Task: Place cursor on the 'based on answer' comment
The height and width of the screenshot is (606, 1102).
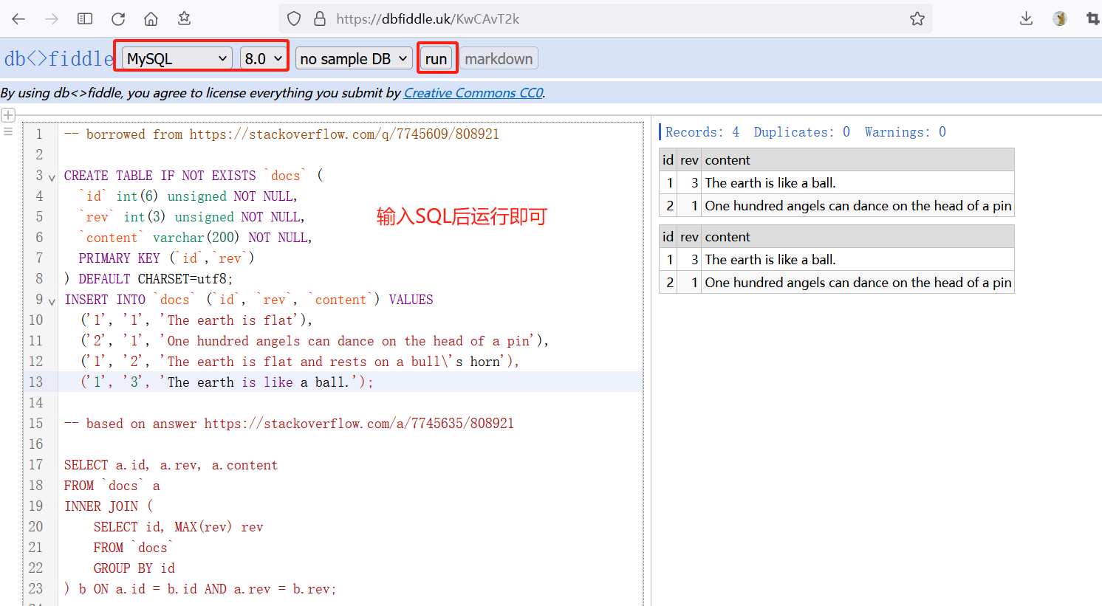Action: 289,424
